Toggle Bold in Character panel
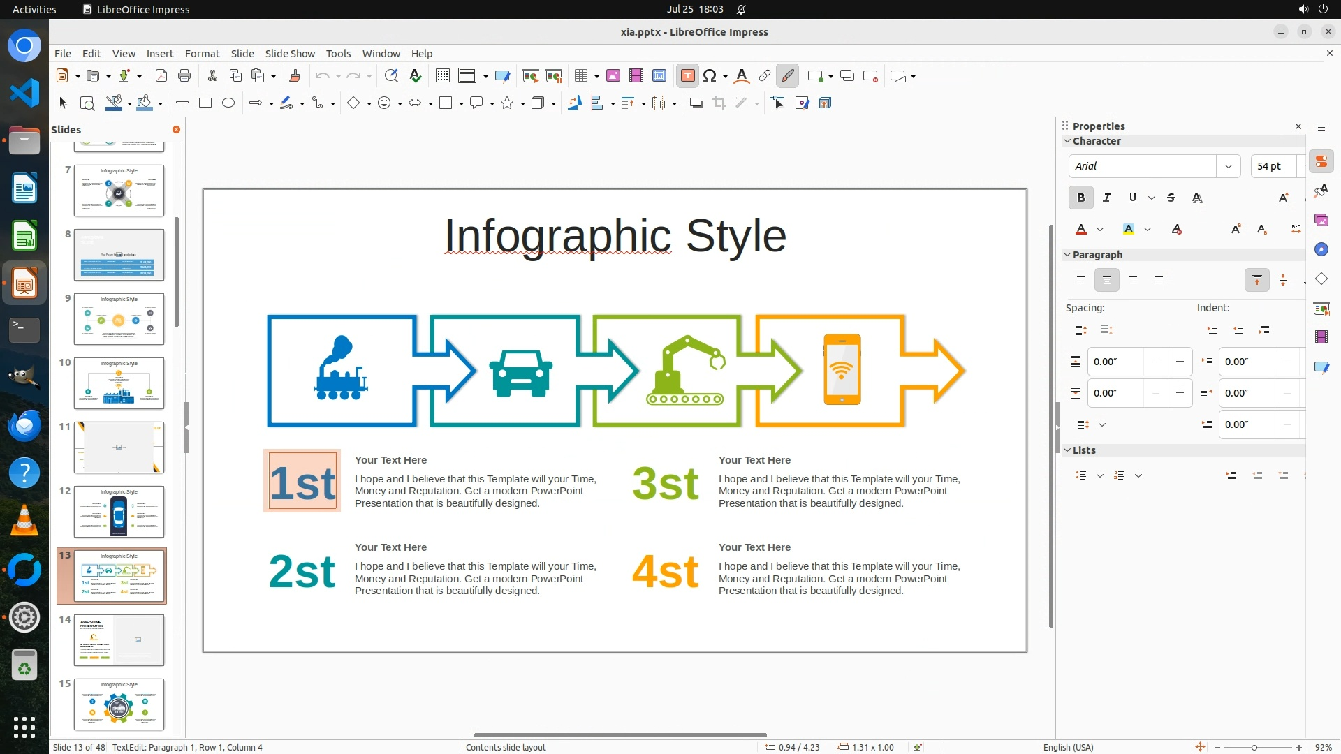This screenshot has width=1341, height=754. pyautogui.click(x=1080, y=198)
